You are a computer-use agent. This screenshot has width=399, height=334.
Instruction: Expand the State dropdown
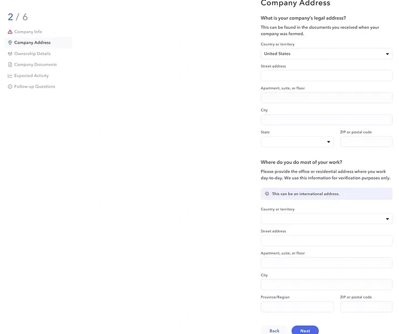297,141
